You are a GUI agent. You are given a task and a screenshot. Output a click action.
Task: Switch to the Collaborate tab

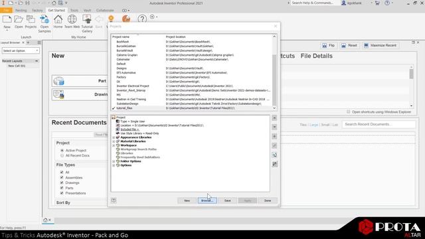tap(105, 11)
